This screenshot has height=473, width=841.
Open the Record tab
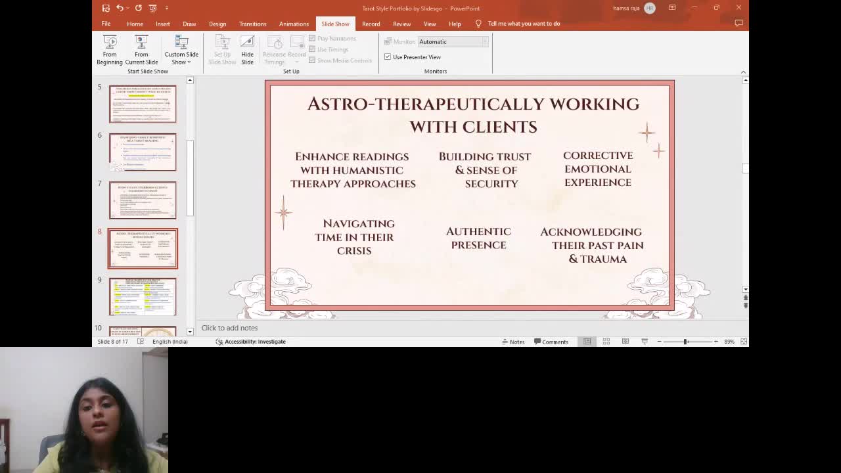(371, 24)
